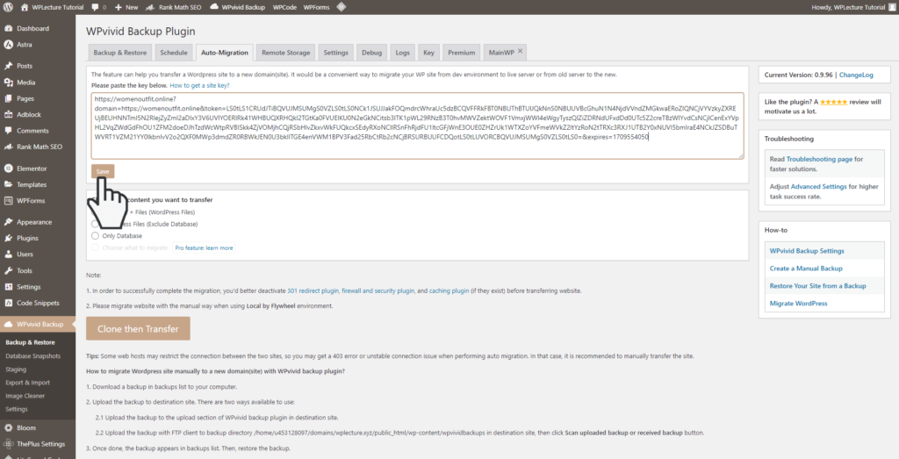Close the MainWP tab
Viewport: 899px width, 459px height.
coord(520,51)
